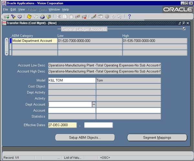The width and height of the screenshot is (194, 161).
Task: Open the Window menu
Action: [x=54, y=10]
